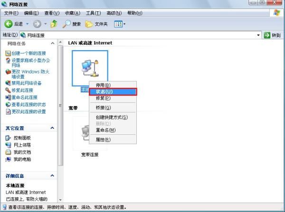Click 创建一个新的连接 task link

(29, 53)
